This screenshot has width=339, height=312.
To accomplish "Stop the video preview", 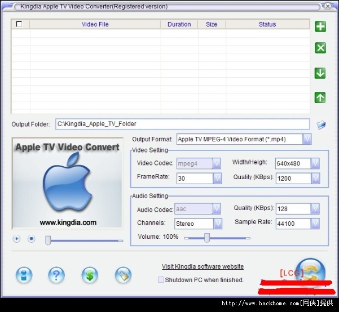I will pyautogui.click(x=32, y=239).
